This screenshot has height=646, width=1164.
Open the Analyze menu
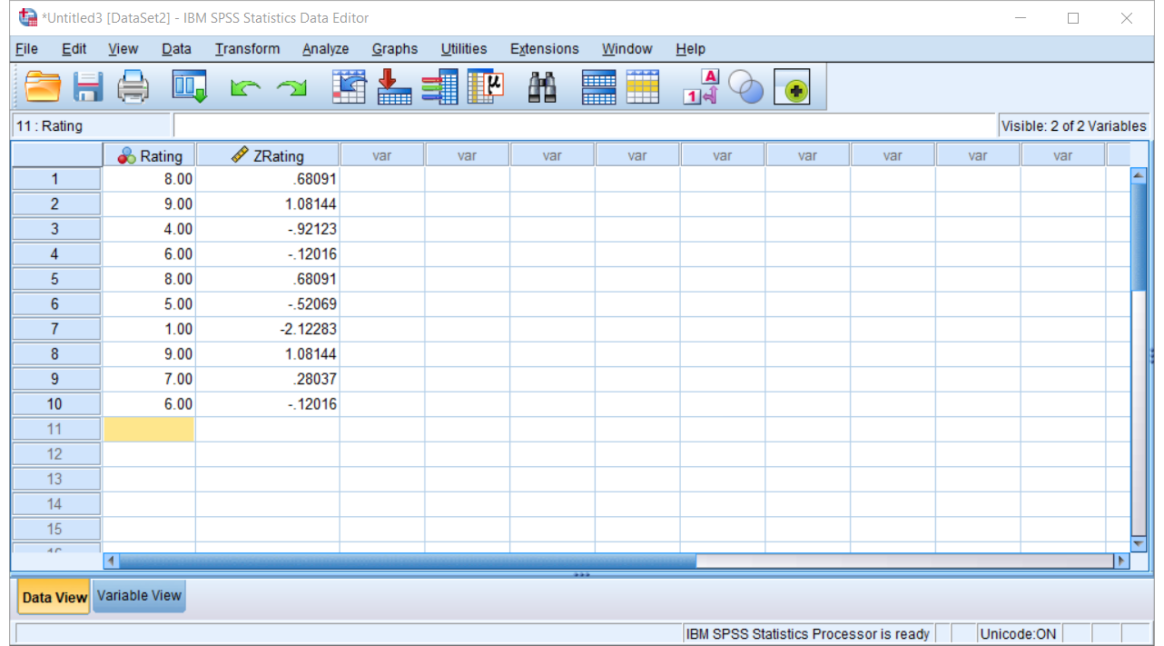click(x=325, y=49)
